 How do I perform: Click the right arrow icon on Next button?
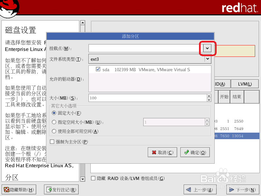pos(232,190)
